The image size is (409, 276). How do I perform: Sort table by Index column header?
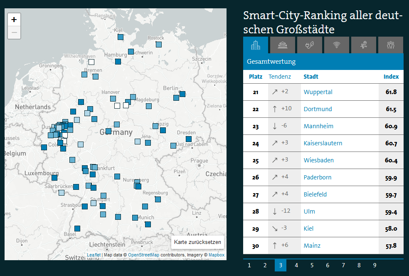[x=391, y=77]
